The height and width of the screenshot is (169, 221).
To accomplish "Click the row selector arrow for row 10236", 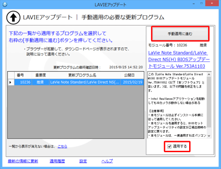I will pos(11,82).
